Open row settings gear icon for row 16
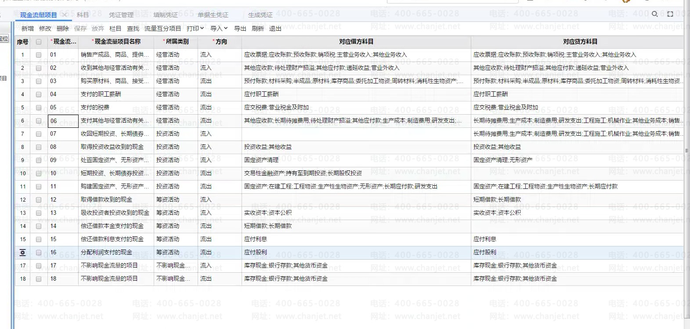This screenshot has height=329, width=690. (22, 253)
